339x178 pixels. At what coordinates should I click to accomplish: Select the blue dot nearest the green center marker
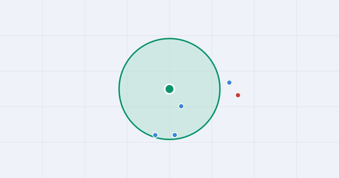pos(181,106)
